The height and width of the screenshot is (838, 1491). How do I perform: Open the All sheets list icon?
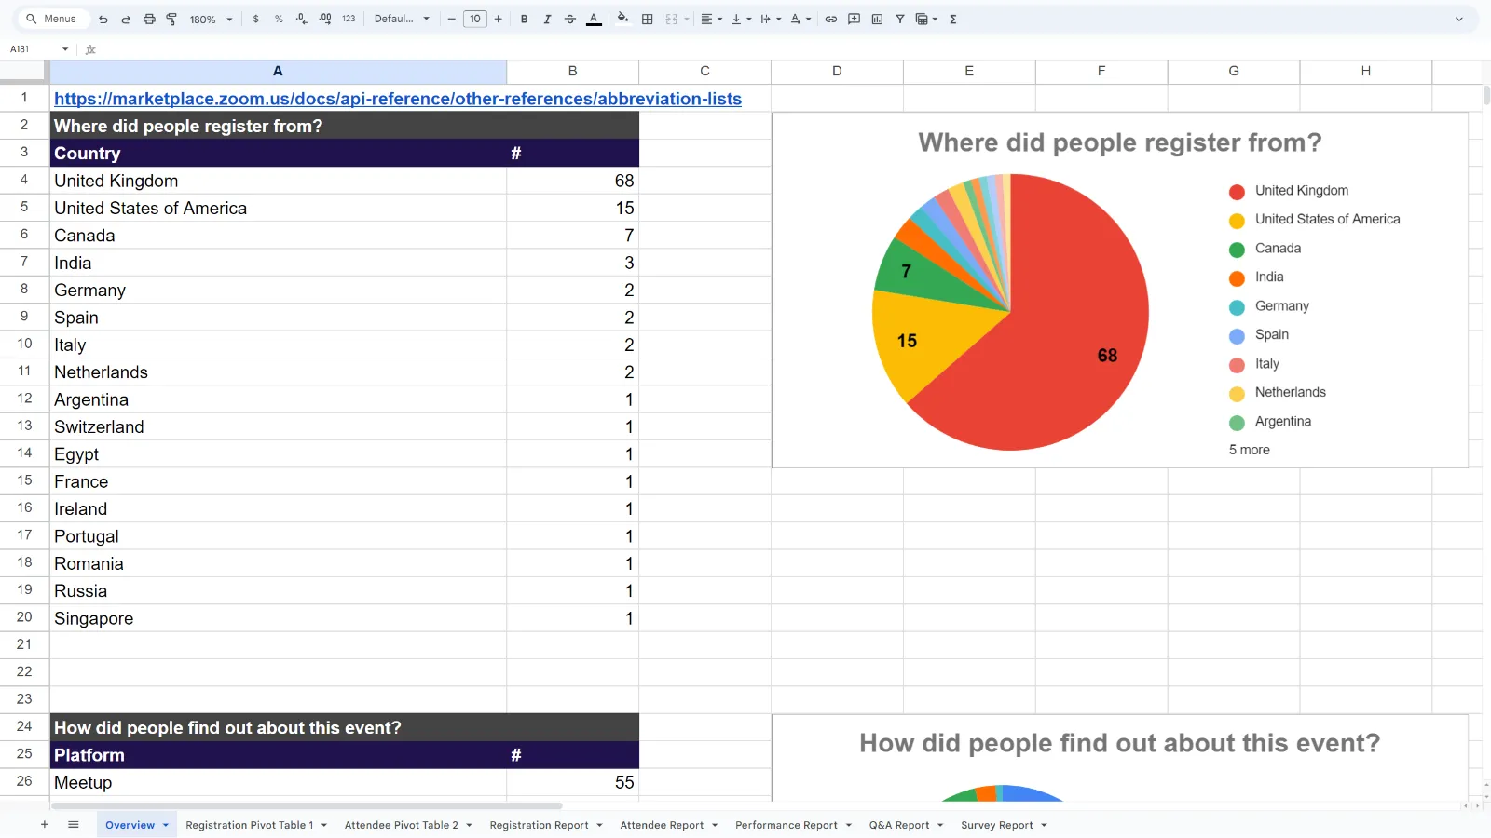(74, 825)
